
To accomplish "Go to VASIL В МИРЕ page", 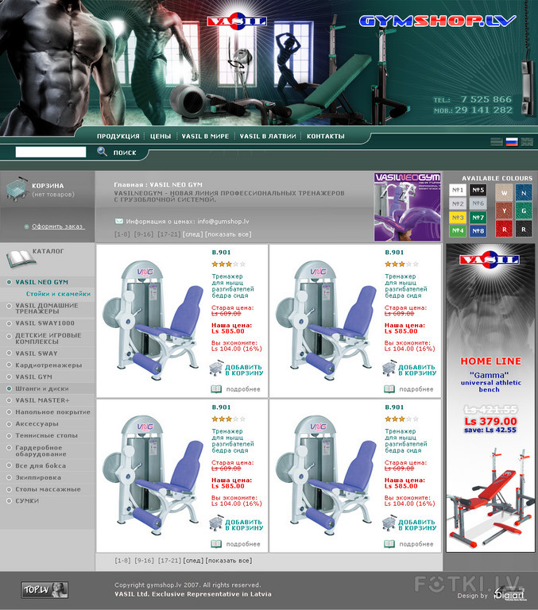I will (205, 136).
